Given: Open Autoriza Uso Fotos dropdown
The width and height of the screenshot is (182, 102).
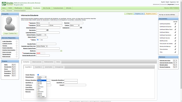Looking at the screenshot, I should [x=175, y=60].
